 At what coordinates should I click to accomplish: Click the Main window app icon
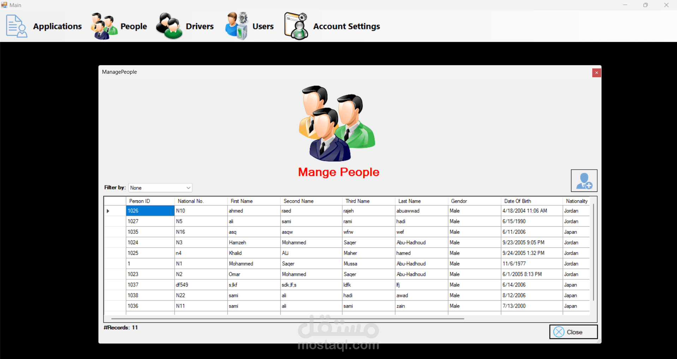[4, 5]
